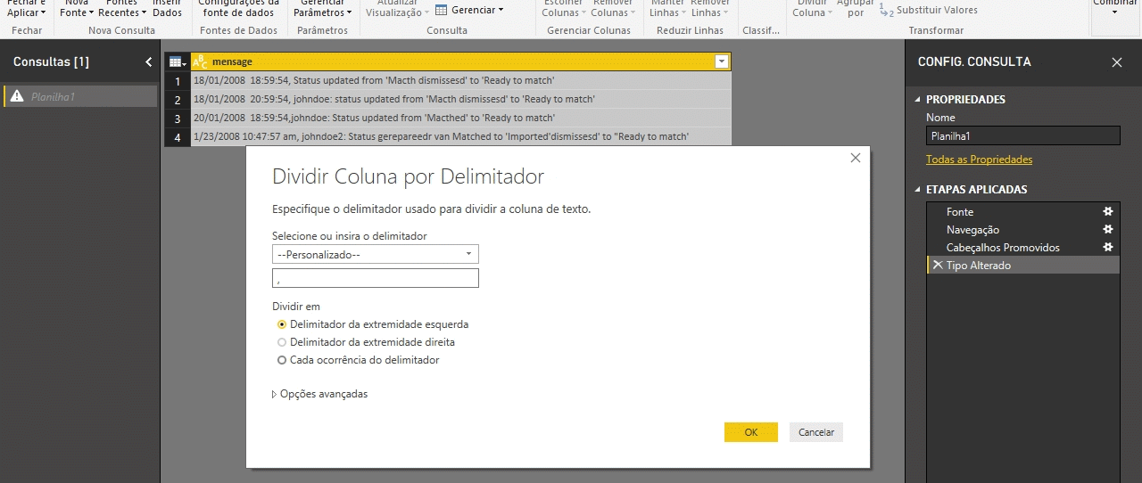Collapse the ETAPAS APLICADAS section

click(x=918, y=190)
